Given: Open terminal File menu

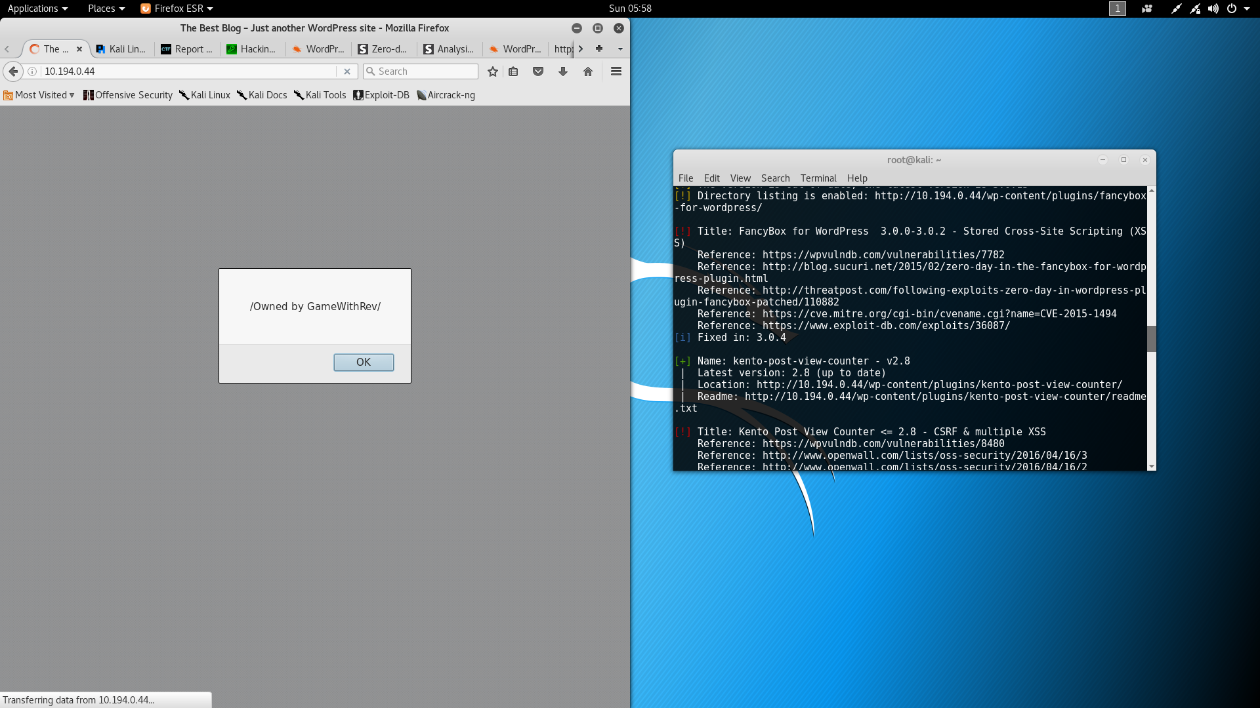Looking at the screenshot, I should pos(686,178).
